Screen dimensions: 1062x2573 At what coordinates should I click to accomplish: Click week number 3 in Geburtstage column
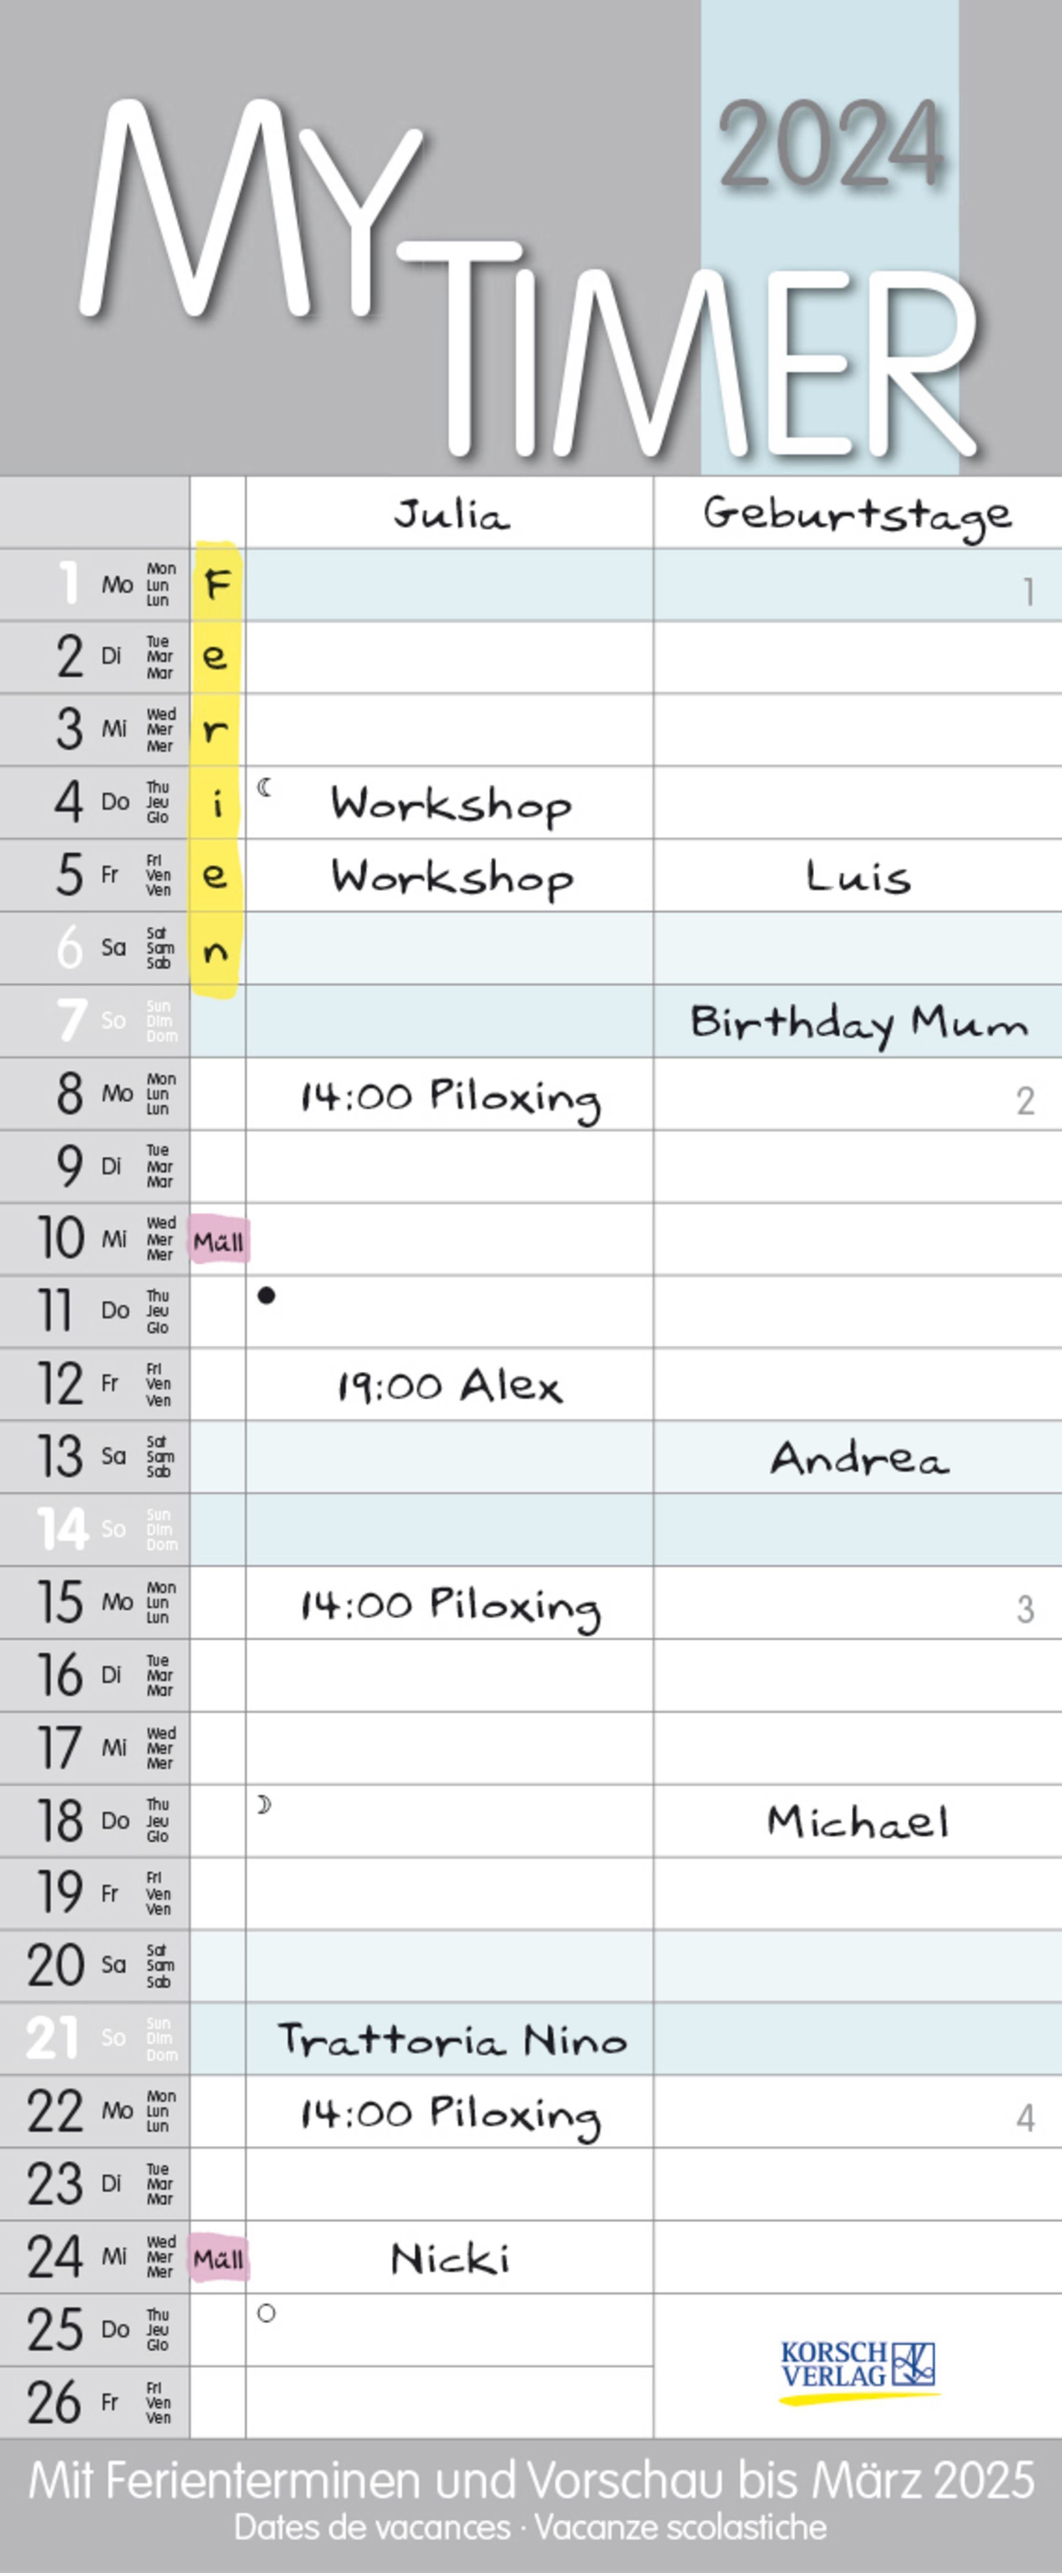click(1025, 1609)
